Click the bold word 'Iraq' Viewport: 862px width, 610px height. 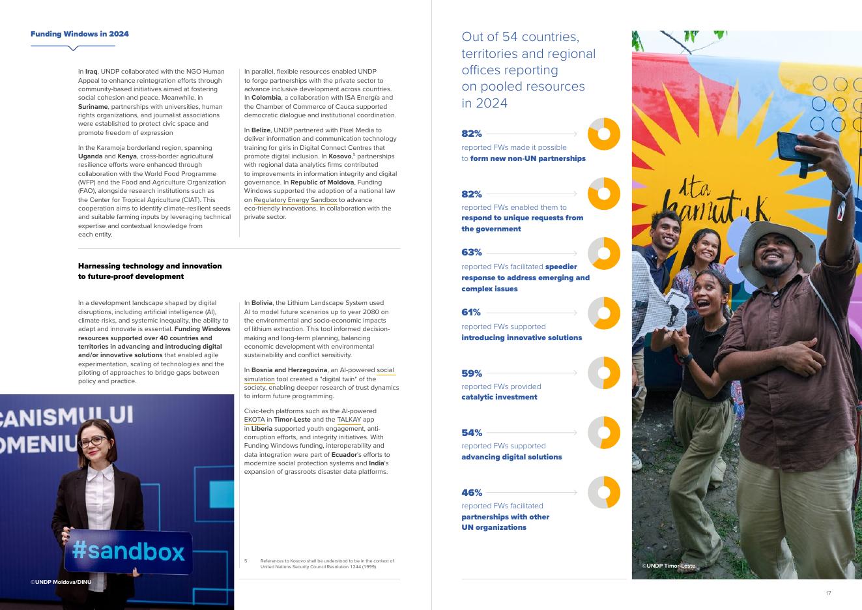point(91,72)
